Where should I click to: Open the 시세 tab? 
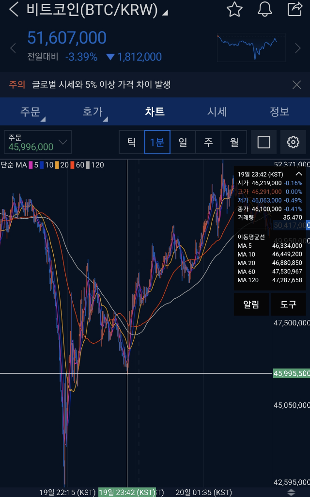[217, 112]
